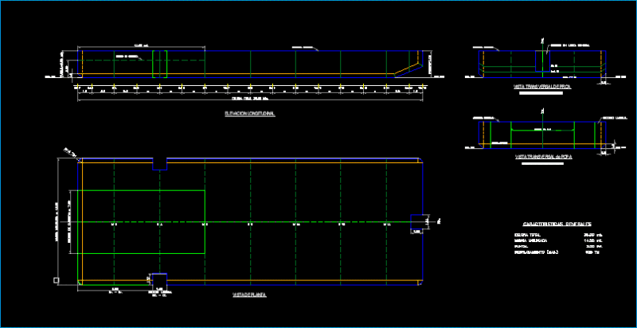The image size is (637, 328).
Task: Click the scale bar under the proa view title
Action: point(541,93)
